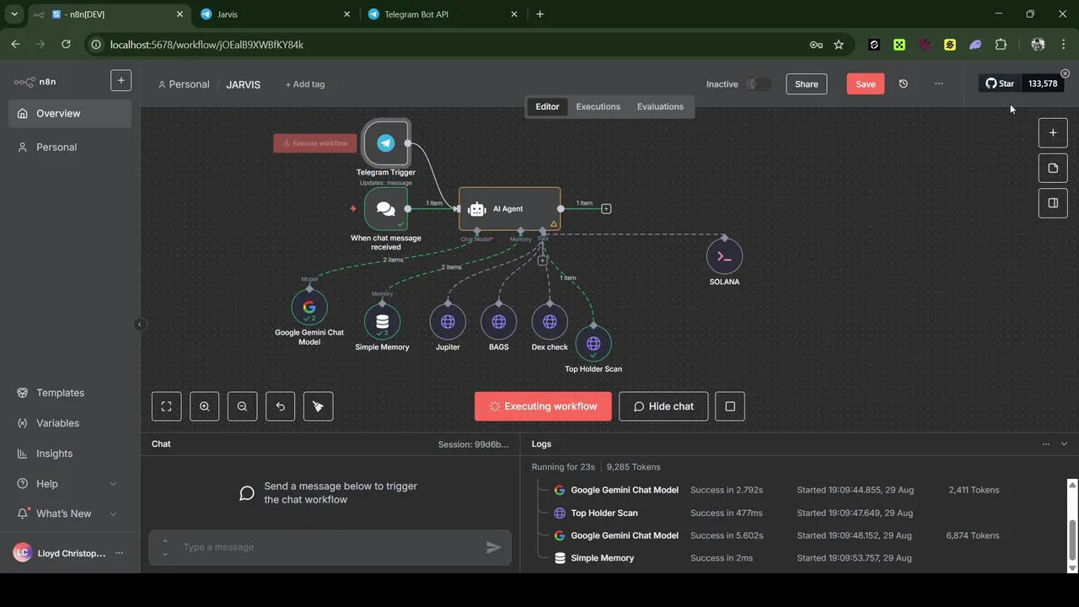1079x607 pixels.
Task: Open workflow history icon
Action: click(x=903, y=84)
